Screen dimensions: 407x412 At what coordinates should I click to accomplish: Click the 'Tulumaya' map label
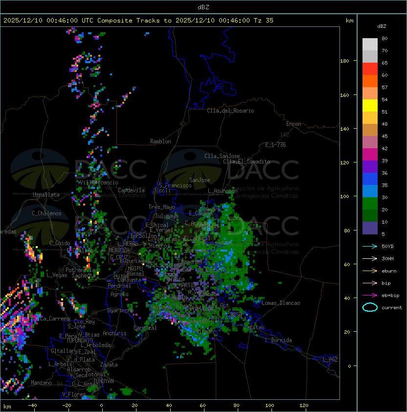coord(167,216)
